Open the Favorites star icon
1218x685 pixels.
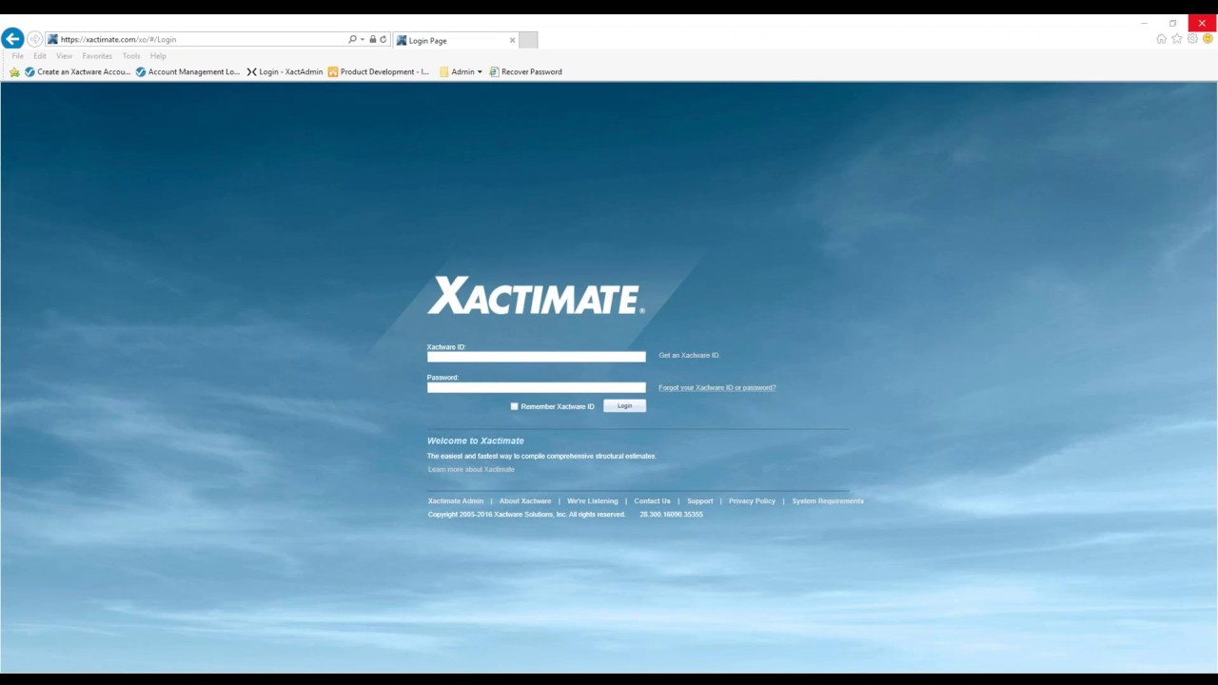click(x=1177, y=39)
